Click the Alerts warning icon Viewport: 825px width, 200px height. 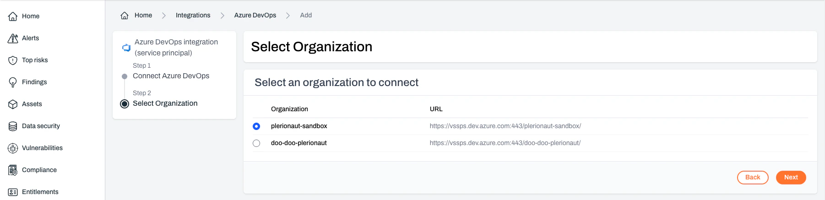click(x=13, y=38)
